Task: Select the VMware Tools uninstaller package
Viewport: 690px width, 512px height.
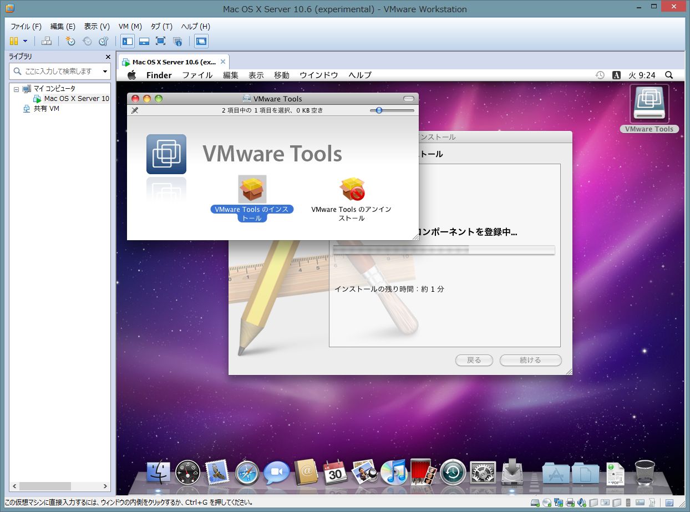Action: point(352,189)
